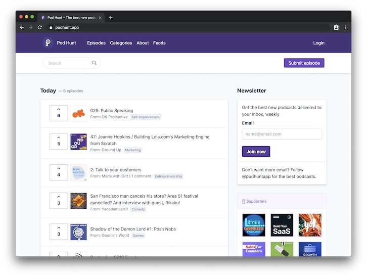Click the Supporters ribbon icon

[244, 202]
